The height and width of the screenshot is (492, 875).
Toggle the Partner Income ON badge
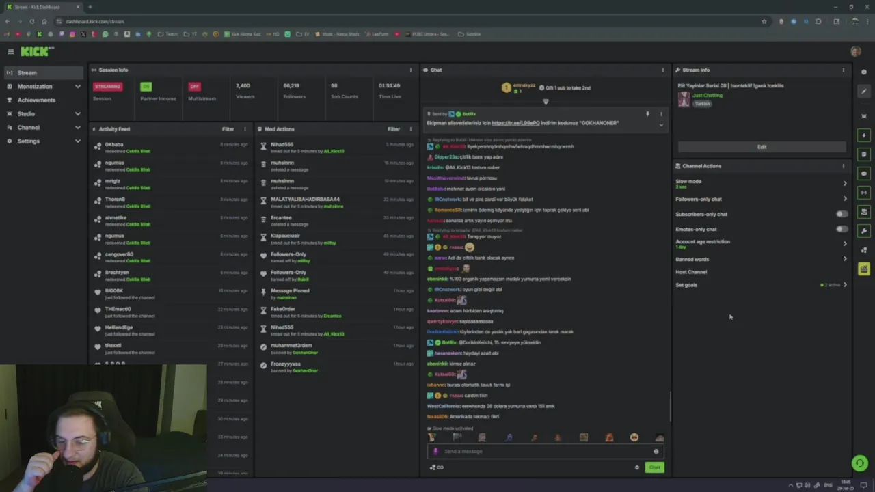tap(146, 87)
